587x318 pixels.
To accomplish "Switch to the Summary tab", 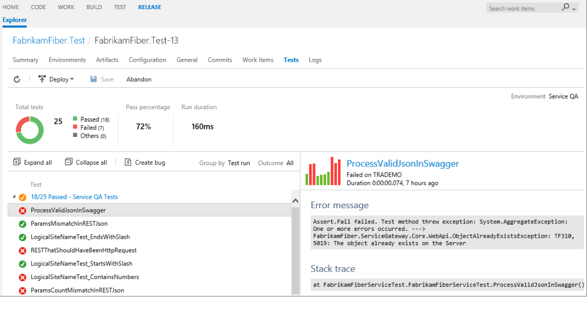I will 26,60.
